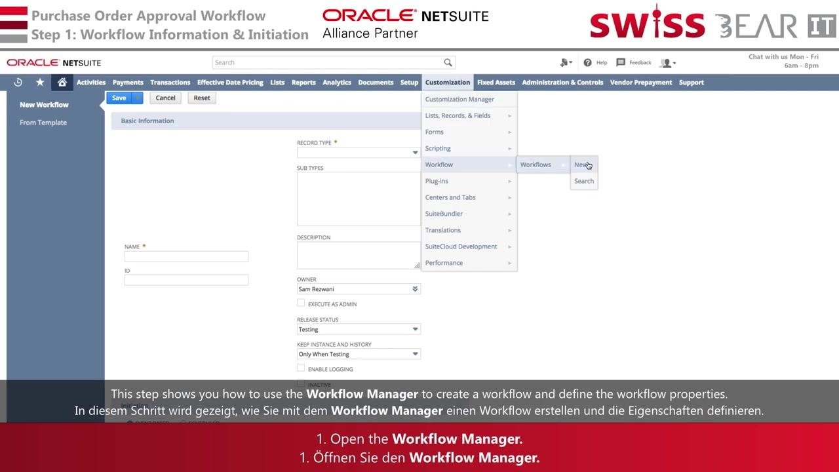Click the Sub Types list box
The image size is (839, 472).
tap(359, 199)
